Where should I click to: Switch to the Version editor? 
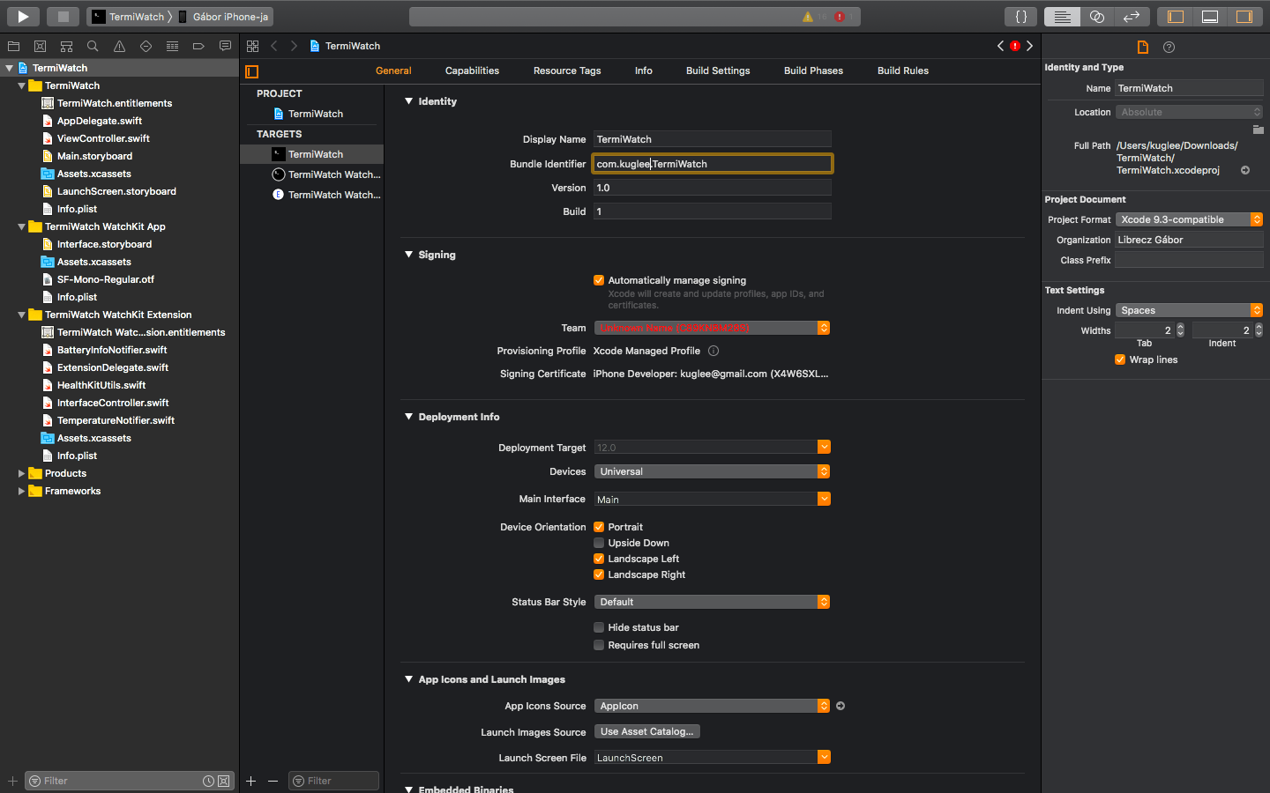click(1131, 16)
